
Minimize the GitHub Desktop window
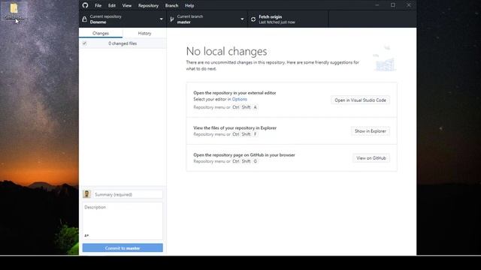coord(377,5)
